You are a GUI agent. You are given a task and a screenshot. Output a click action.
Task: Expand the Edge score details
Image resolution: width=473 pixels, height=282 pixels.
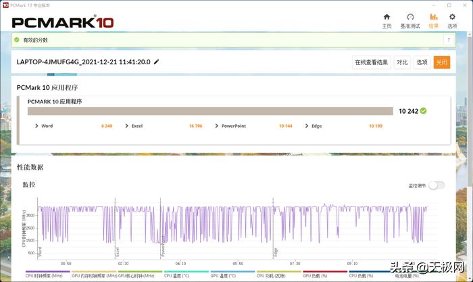[x=307, y=126]
